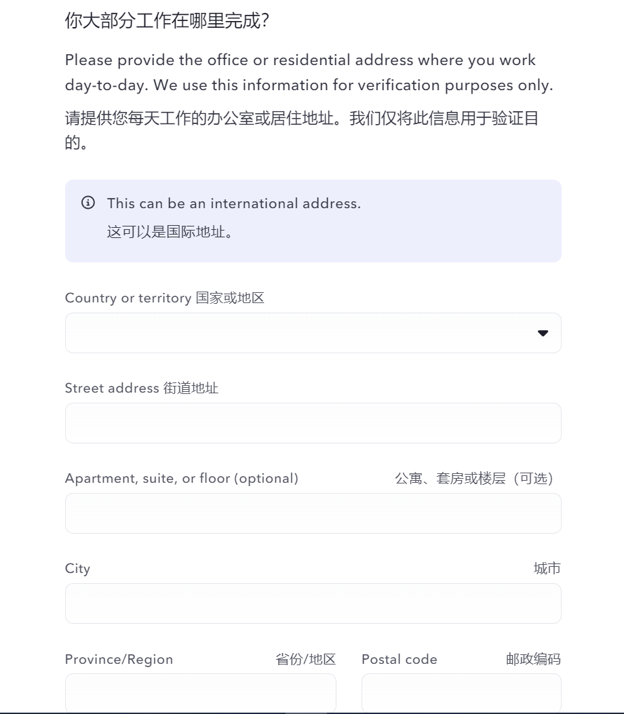Select the City text field

[x=313, y=603]
